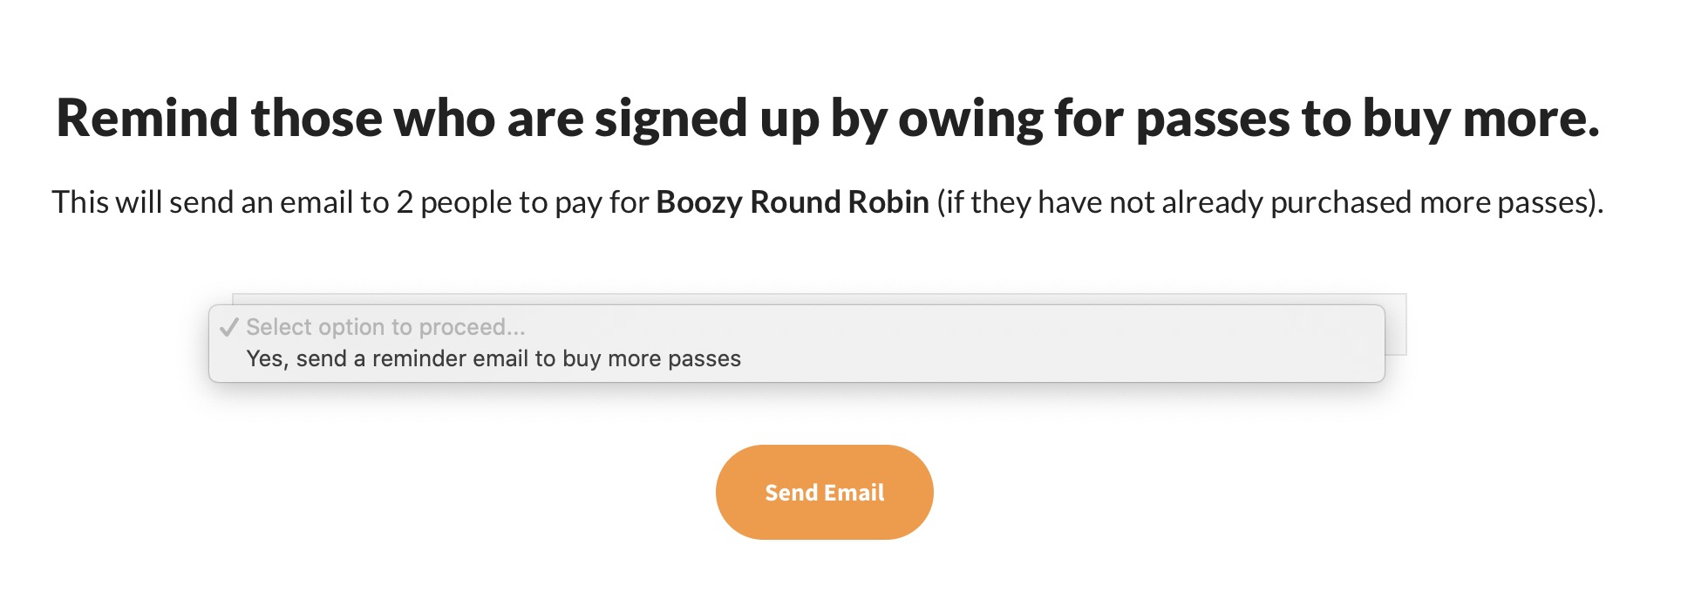Click the select field edge behind the popup
This screenshot has height=593, width=1681.
[1396, 324]
